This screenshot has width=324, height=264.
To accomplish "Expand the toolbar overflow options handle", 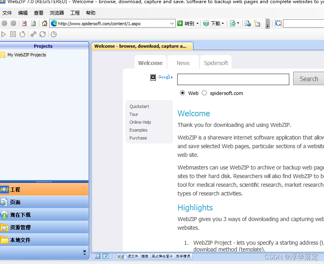I will [x=268, y=24].
